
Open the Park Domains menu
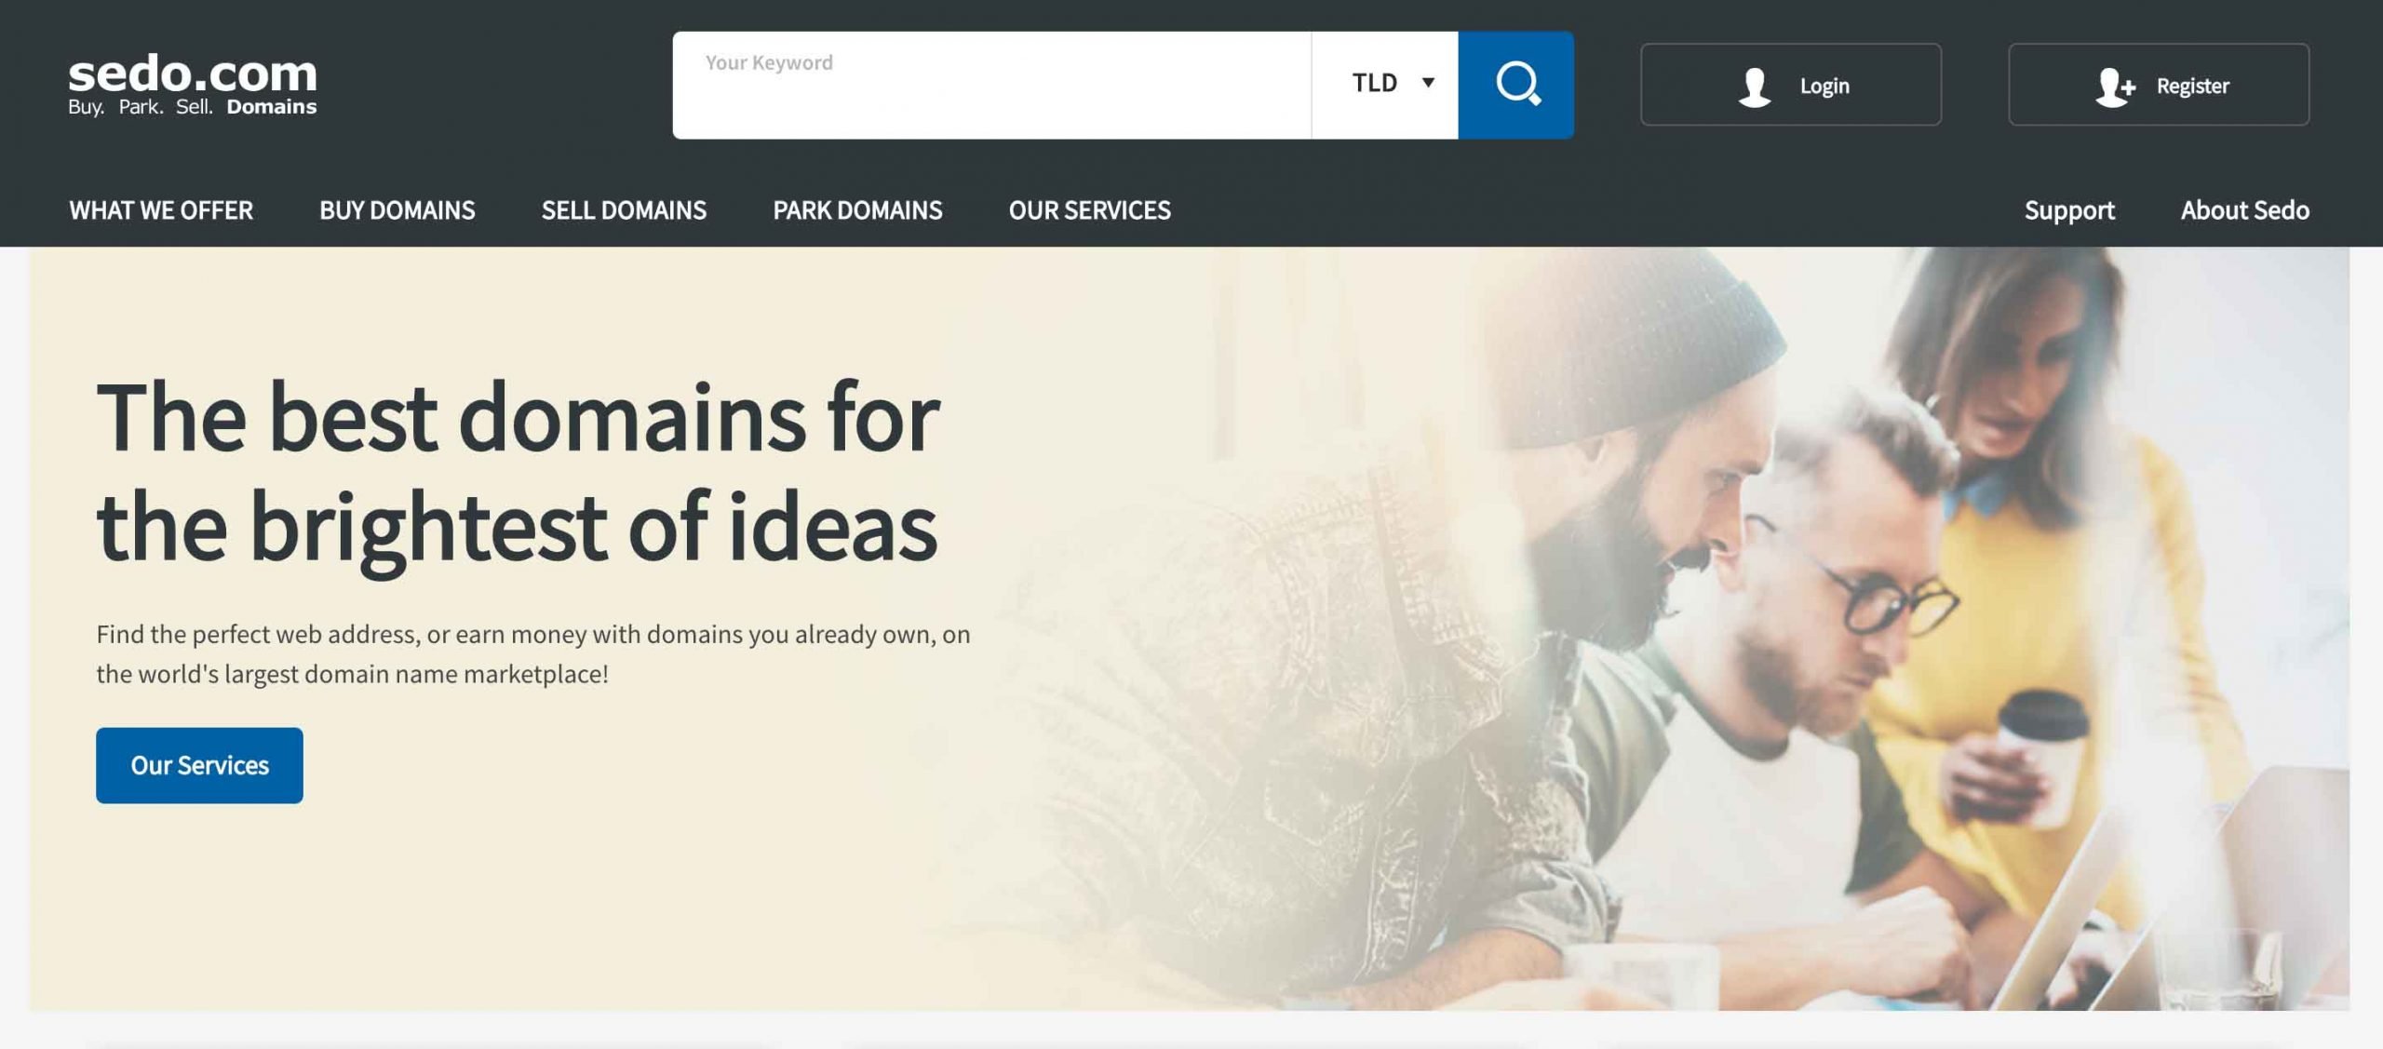click(x=857, y=210)
